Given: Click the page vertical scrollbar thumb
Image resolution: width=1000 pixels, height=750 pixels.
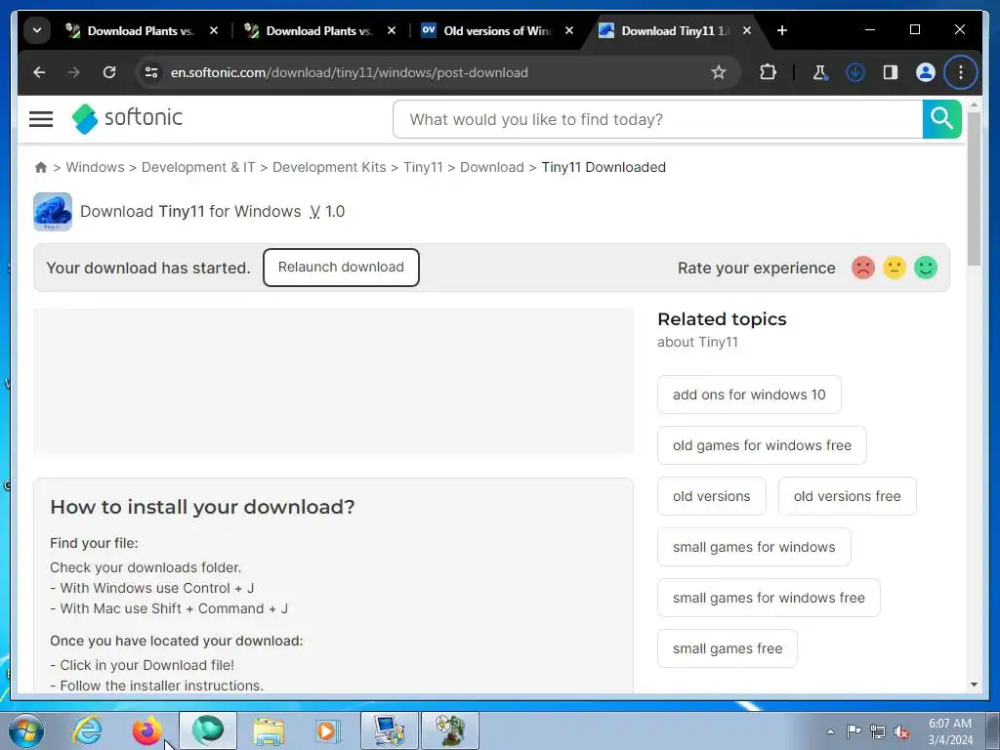Looking at the screenshot, I should coord(974,188).
